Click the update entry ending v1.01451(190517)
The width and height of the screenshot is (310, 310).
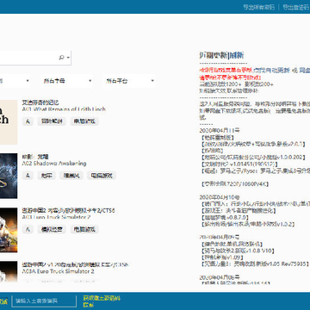(239, 164)
